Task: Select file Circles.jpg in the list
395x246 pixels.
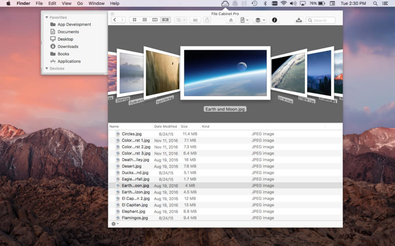Action: point(225,134)
